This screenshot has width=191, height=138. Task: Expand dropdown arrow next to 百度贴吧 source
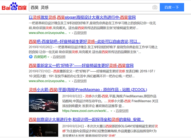(x=49, y=57)
